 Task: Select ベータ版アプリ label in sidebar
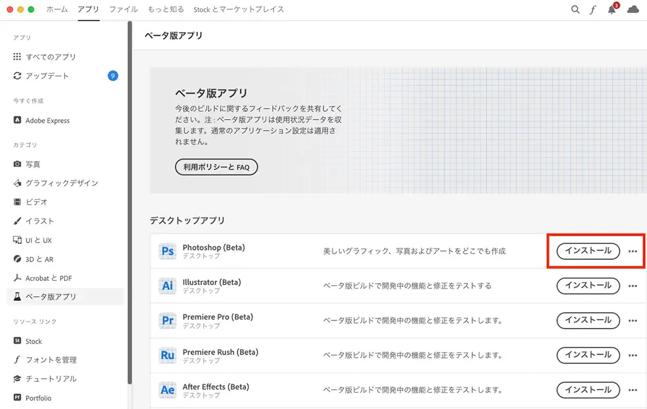pos(50,297)
